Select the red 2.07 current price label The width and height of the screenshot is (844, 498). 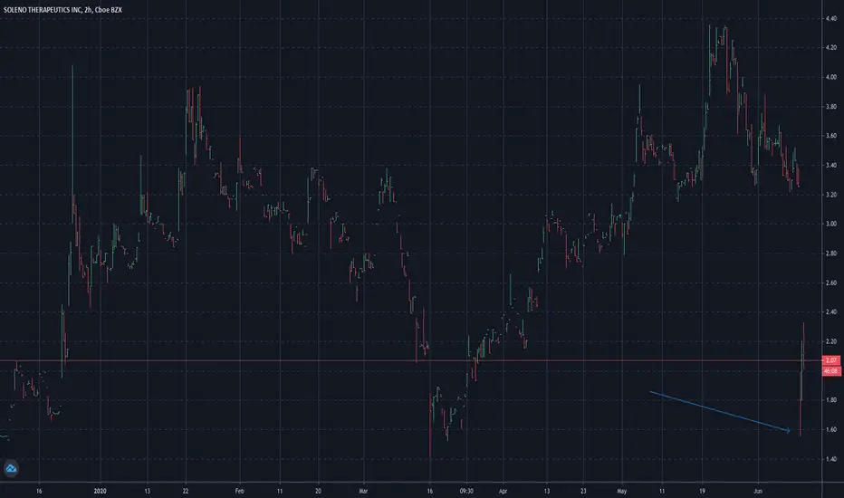click(x=831, y=360)
